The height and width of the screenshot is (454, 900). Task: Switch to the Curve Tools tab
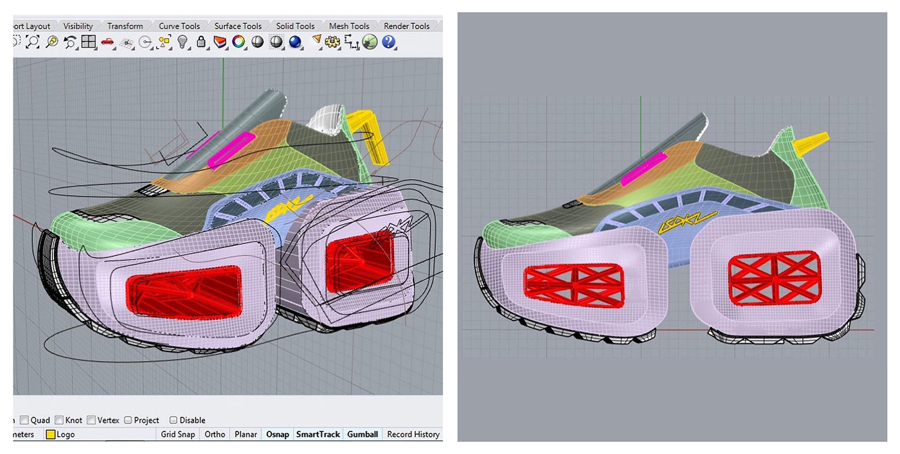tap(179, 26)
